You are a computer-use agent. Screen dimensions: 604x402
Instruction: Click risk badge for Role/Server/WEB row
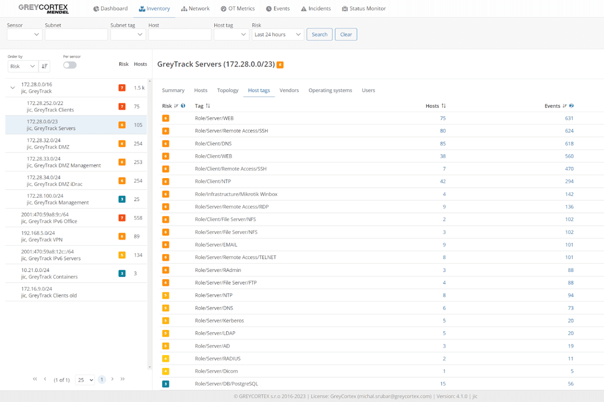(166, 118)
